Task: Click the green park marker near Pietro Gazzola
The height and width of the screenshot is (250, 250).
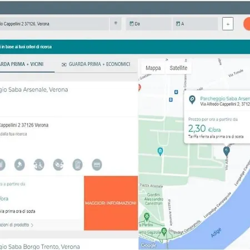Action: (164, 232)
